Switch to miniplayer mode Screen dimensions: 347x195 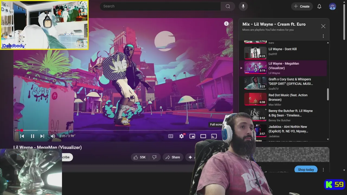[192, 136]
